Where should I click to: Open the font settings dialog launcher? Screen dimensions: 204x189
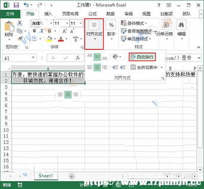point(82,47)
